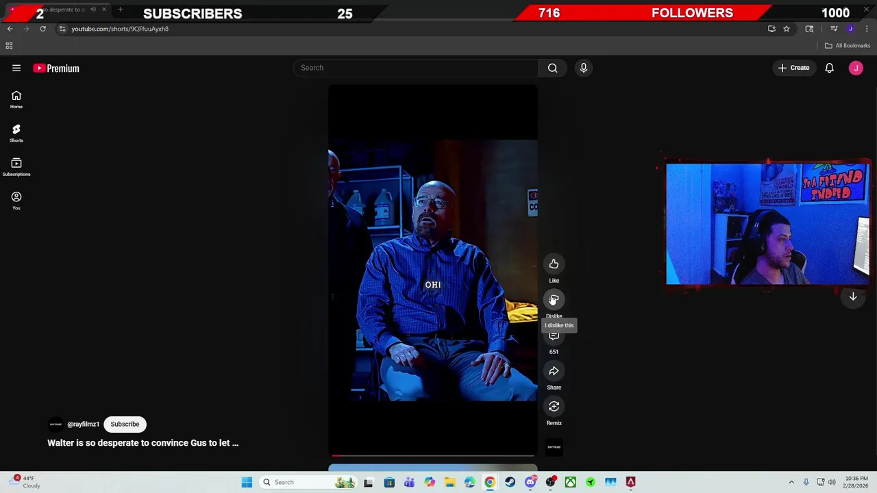
Task: Click @rayfilmz1 channel avatar
Action: 55,425
